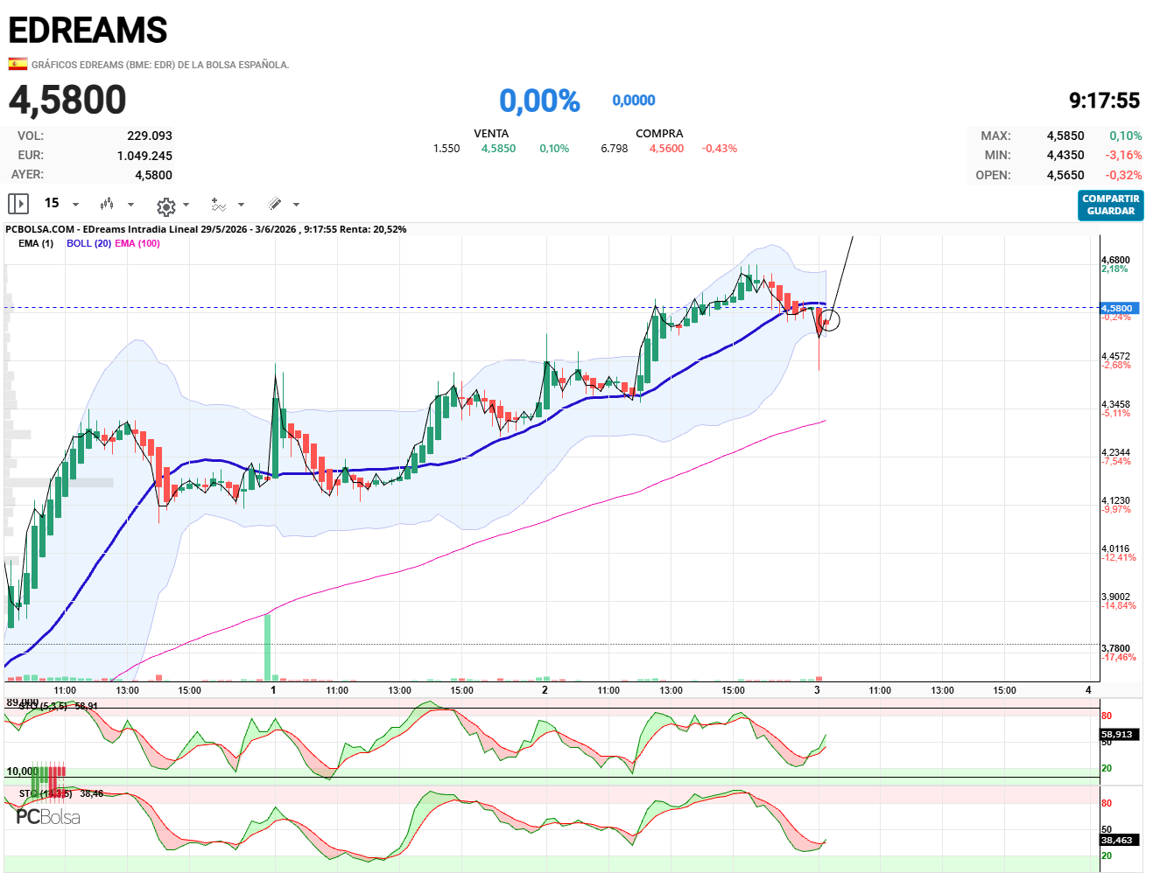Click the VOL value 229.093

(x=150, y=136)
